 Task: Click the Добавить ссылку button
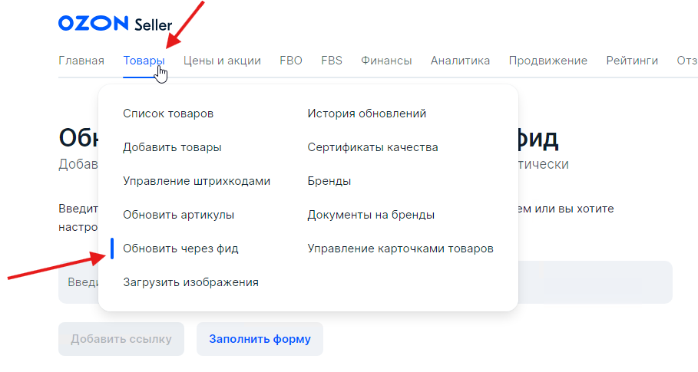tap(121, 339)
